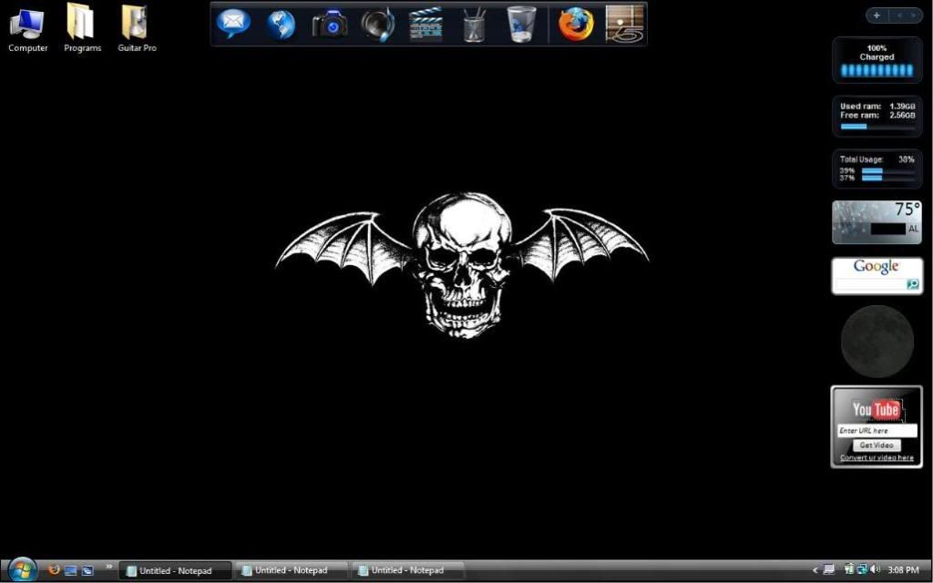Open Convert ur video here link
Screen dimensions: 933x583
[x=877, y=457]
